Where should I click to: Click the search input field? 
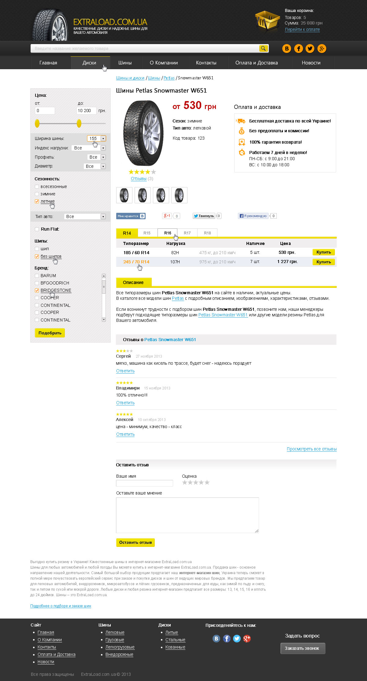click(145, 48)
